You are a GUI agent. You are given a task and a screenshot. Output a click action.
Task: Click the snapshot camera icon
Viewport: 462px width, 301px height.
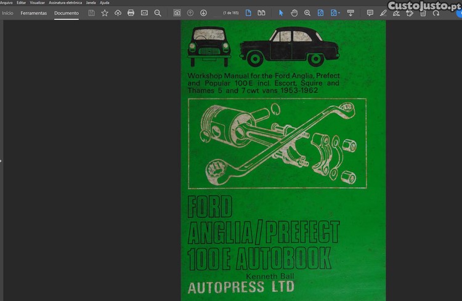point(177,13)
